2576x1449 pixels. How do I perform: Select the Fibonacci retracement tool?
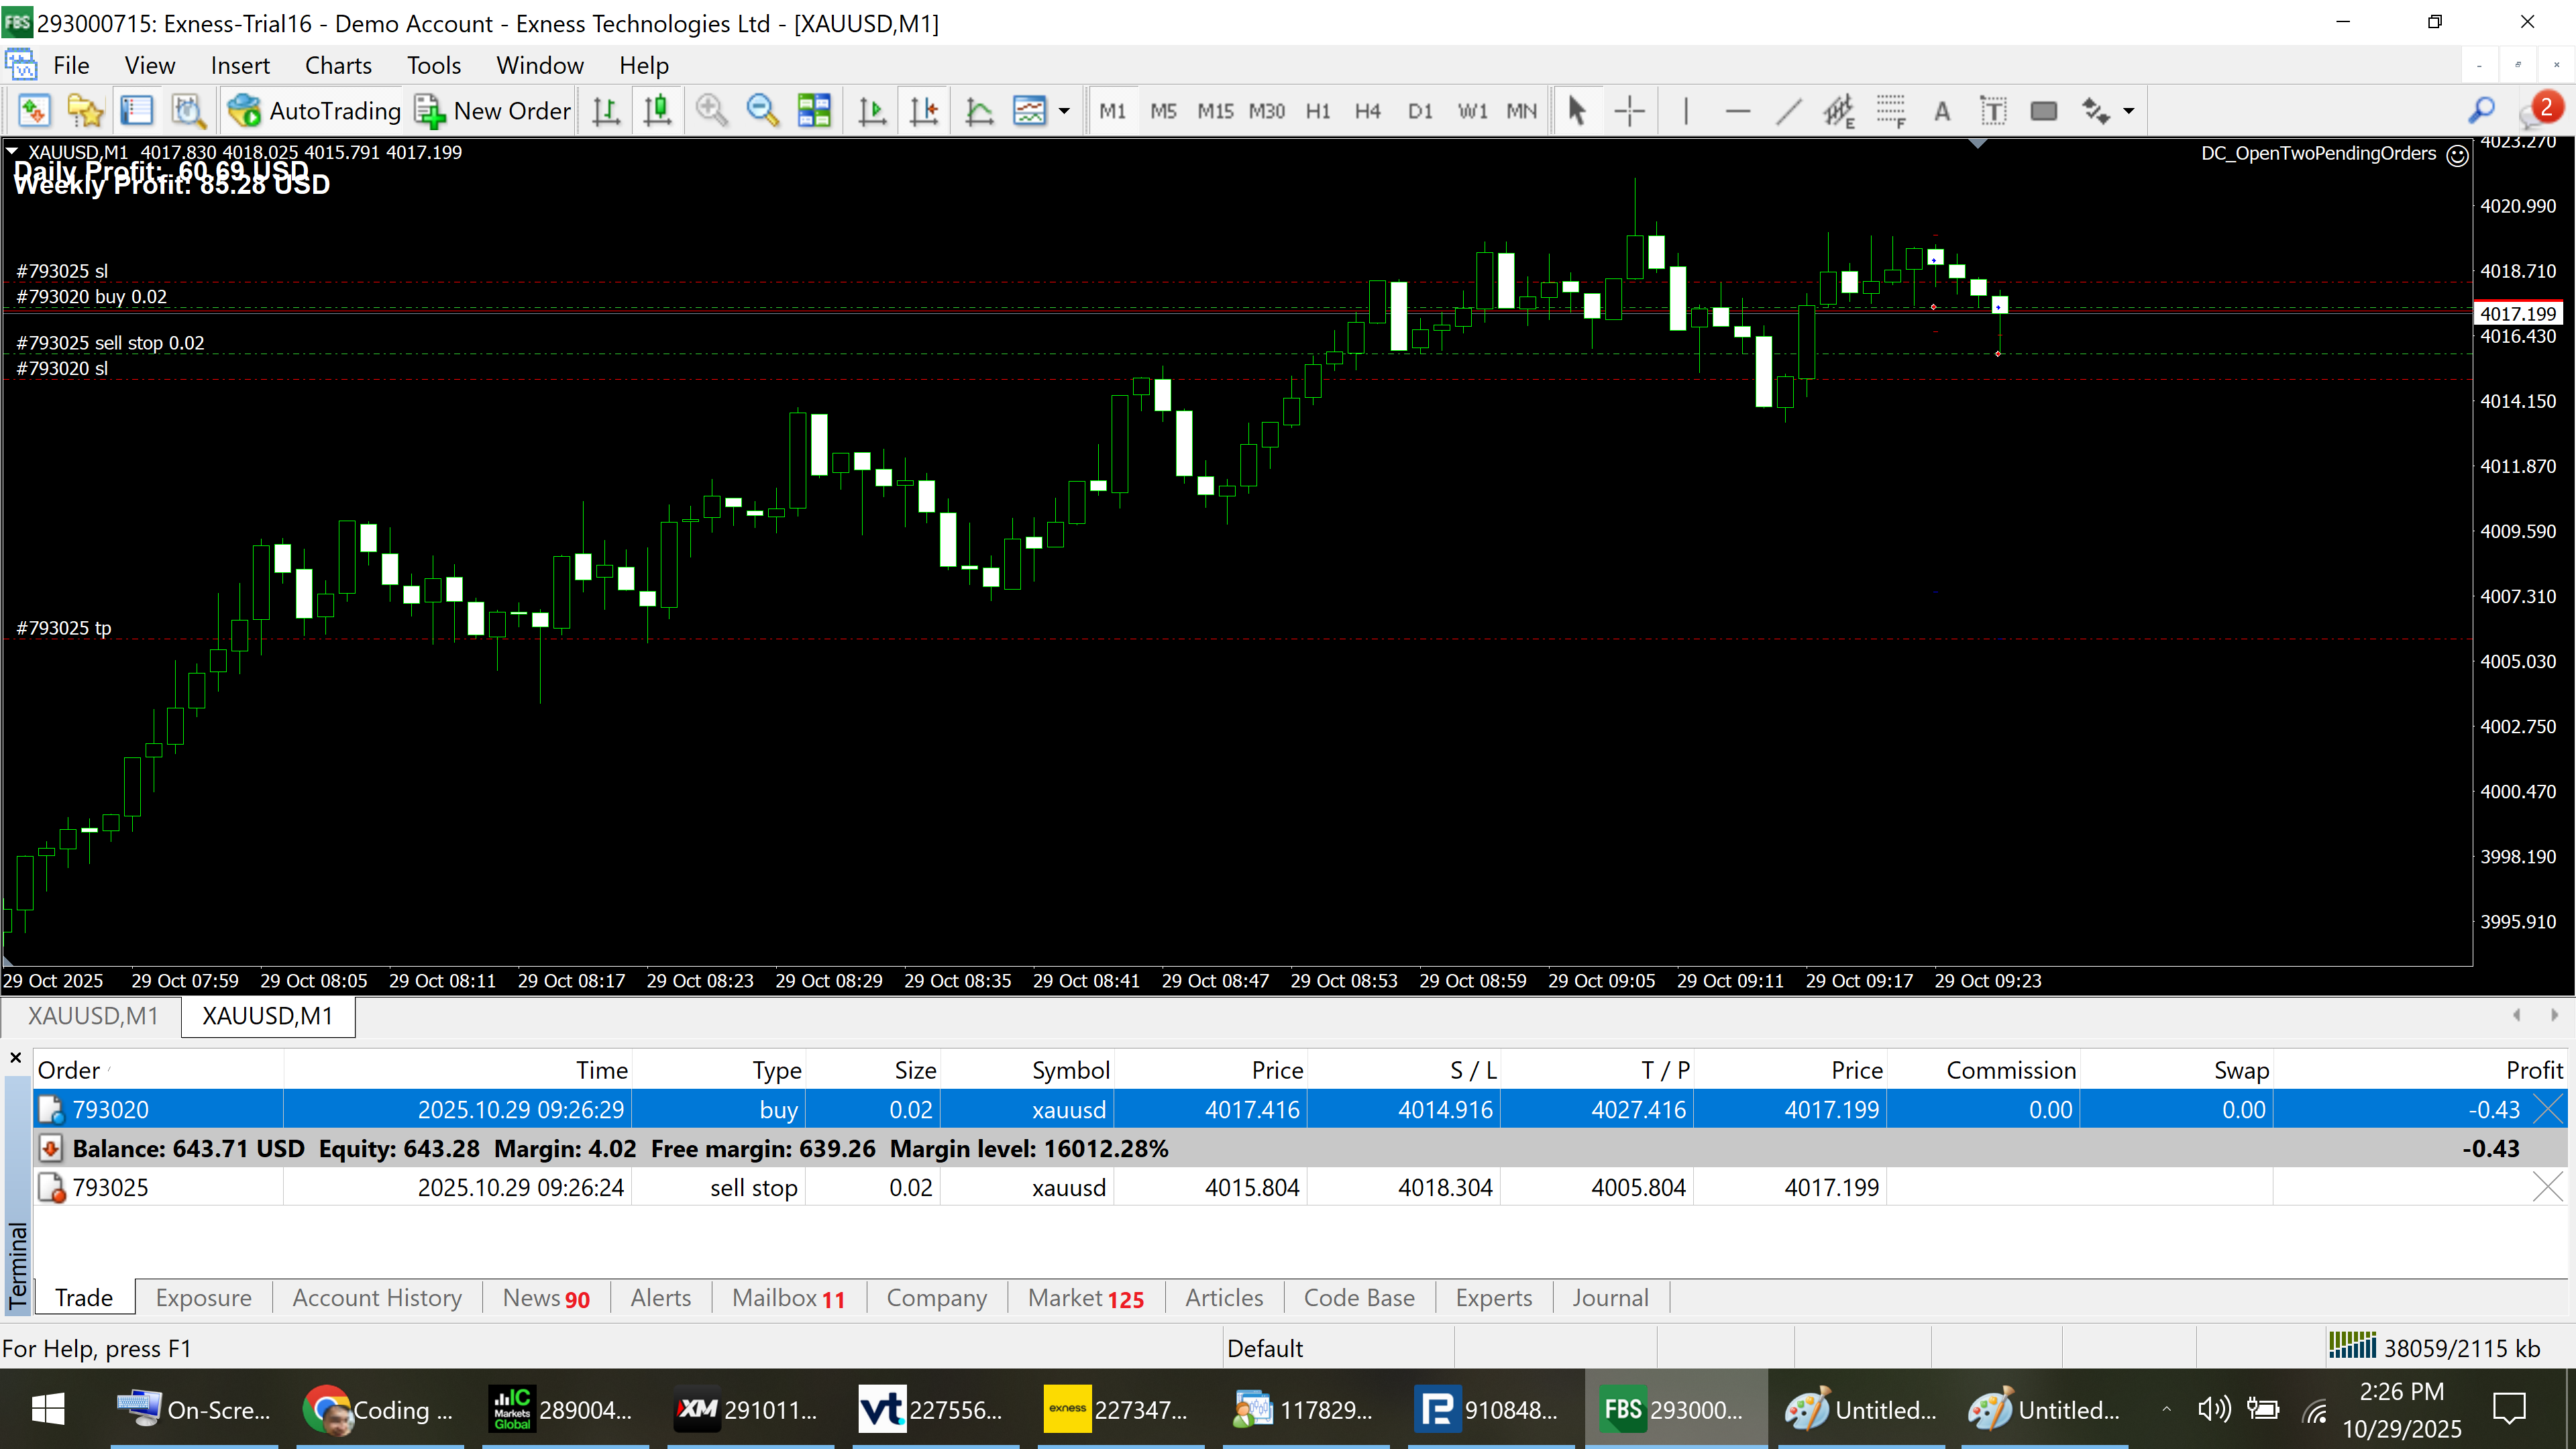[1890, 110]
